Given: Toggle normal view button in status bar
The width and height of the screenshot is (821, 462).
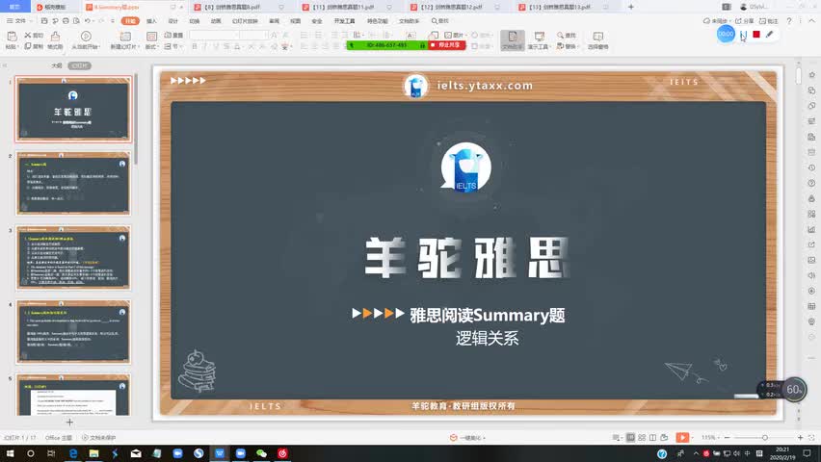Looking at the screenshot, I should click(x=630, y=437).
